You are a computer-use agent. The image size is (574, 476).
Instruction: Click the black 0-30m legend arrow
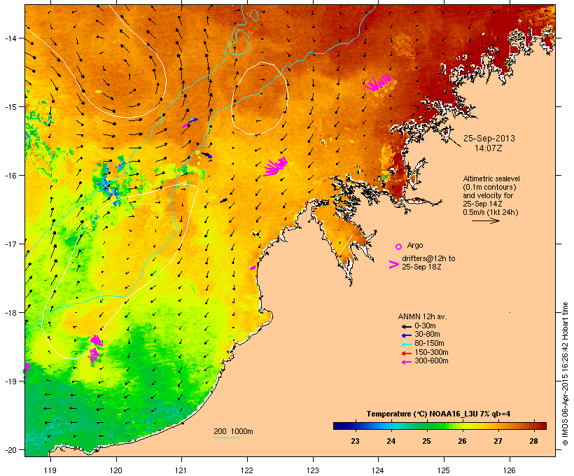coord(406,326)
